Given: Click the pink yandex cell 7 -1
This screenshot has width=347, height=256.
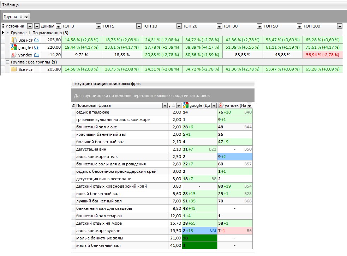Looking at the screenshot, I should [235, 231].
